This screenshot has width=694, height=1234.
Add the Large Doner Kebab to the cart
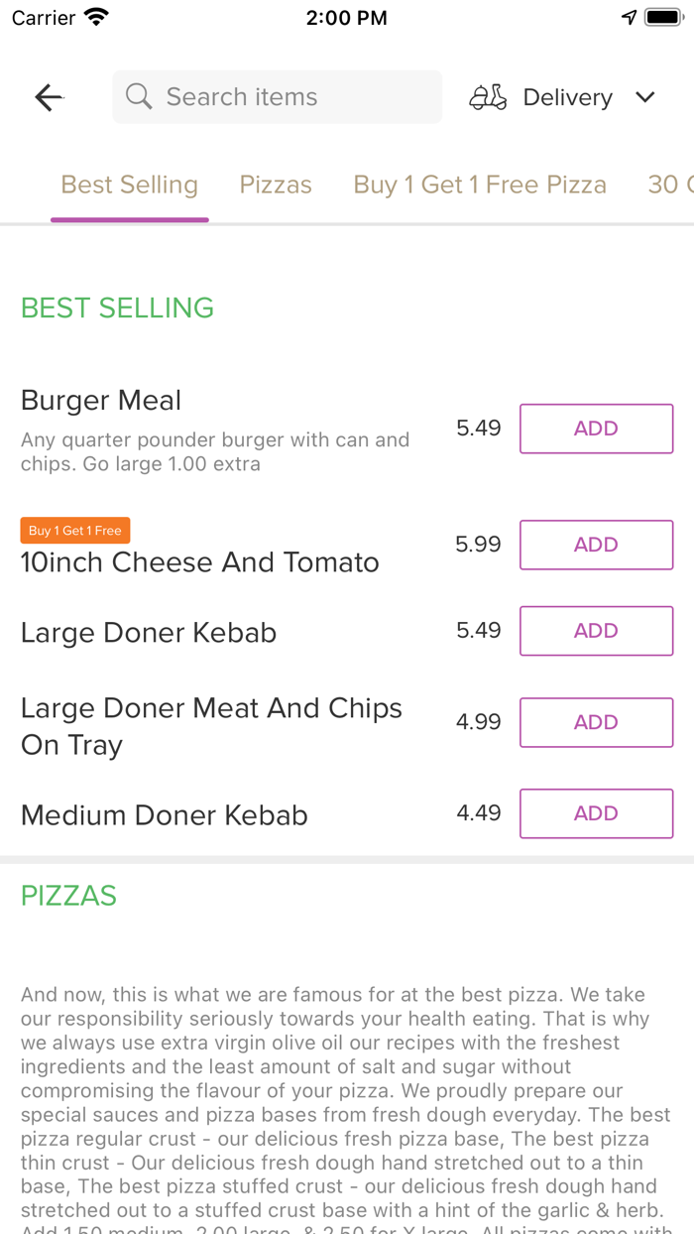[x=596, y=631]
